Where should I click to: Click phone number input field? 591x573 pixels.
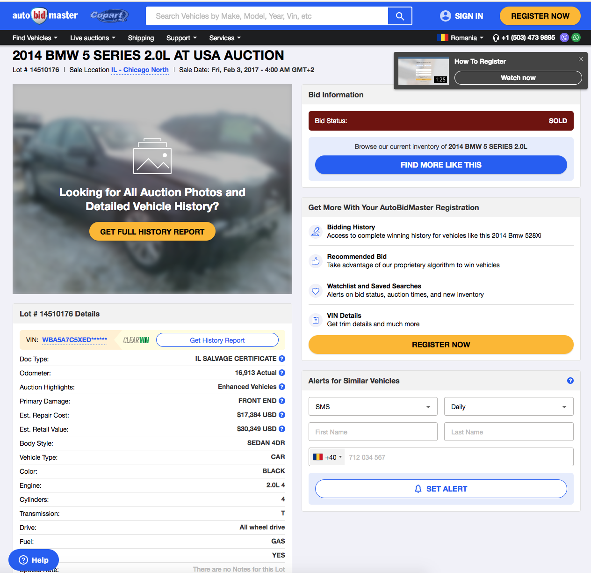[x=459, y=457]
